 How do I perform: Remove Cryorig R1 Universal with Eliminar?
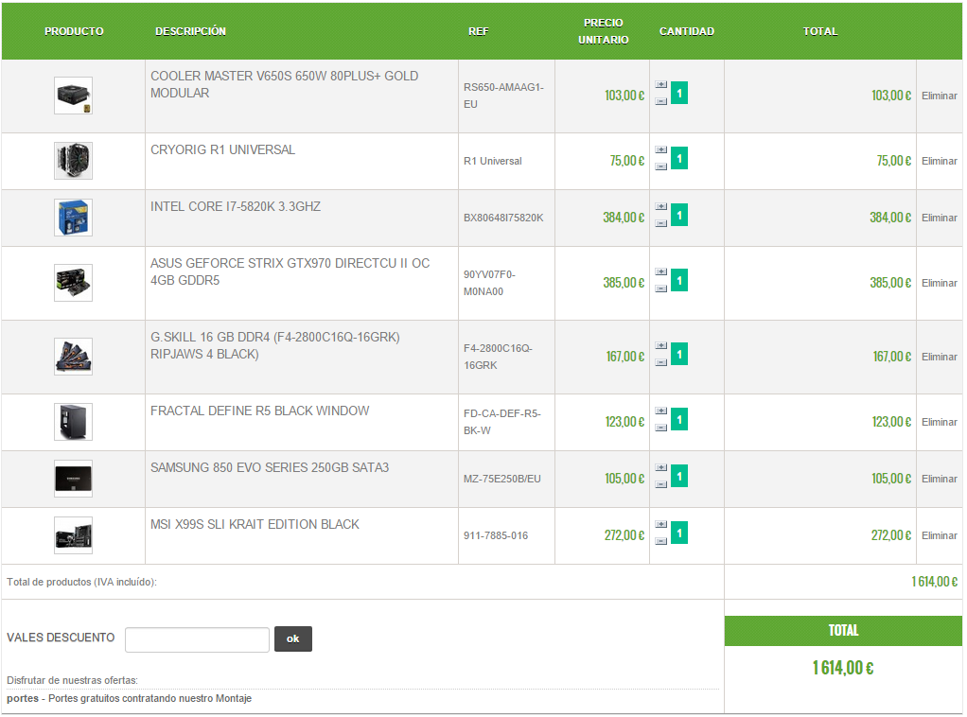(940, 161)
